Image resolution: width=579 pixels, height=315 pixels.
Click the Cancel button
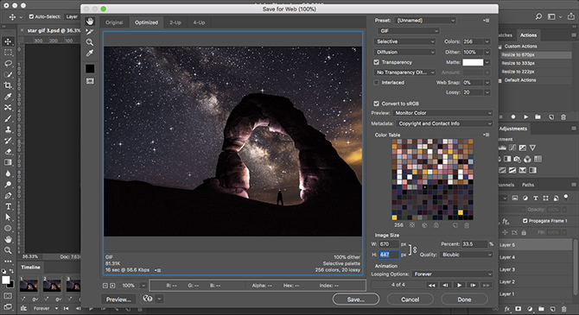tap(410, 299)
